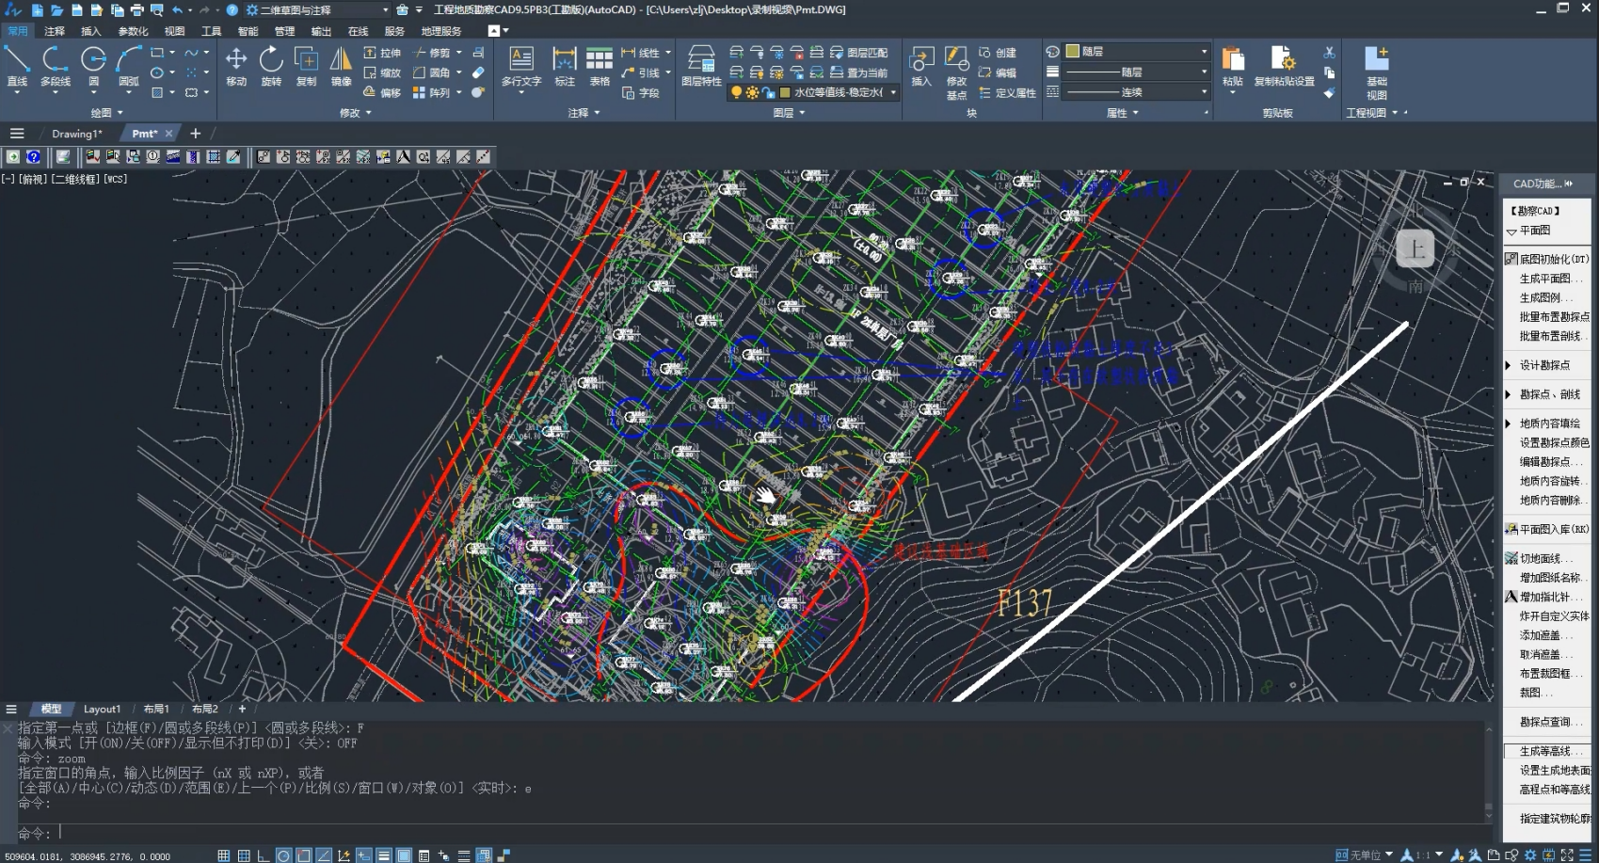Toggle the layer on/off lightbulb icon

(x=737, y=92)
